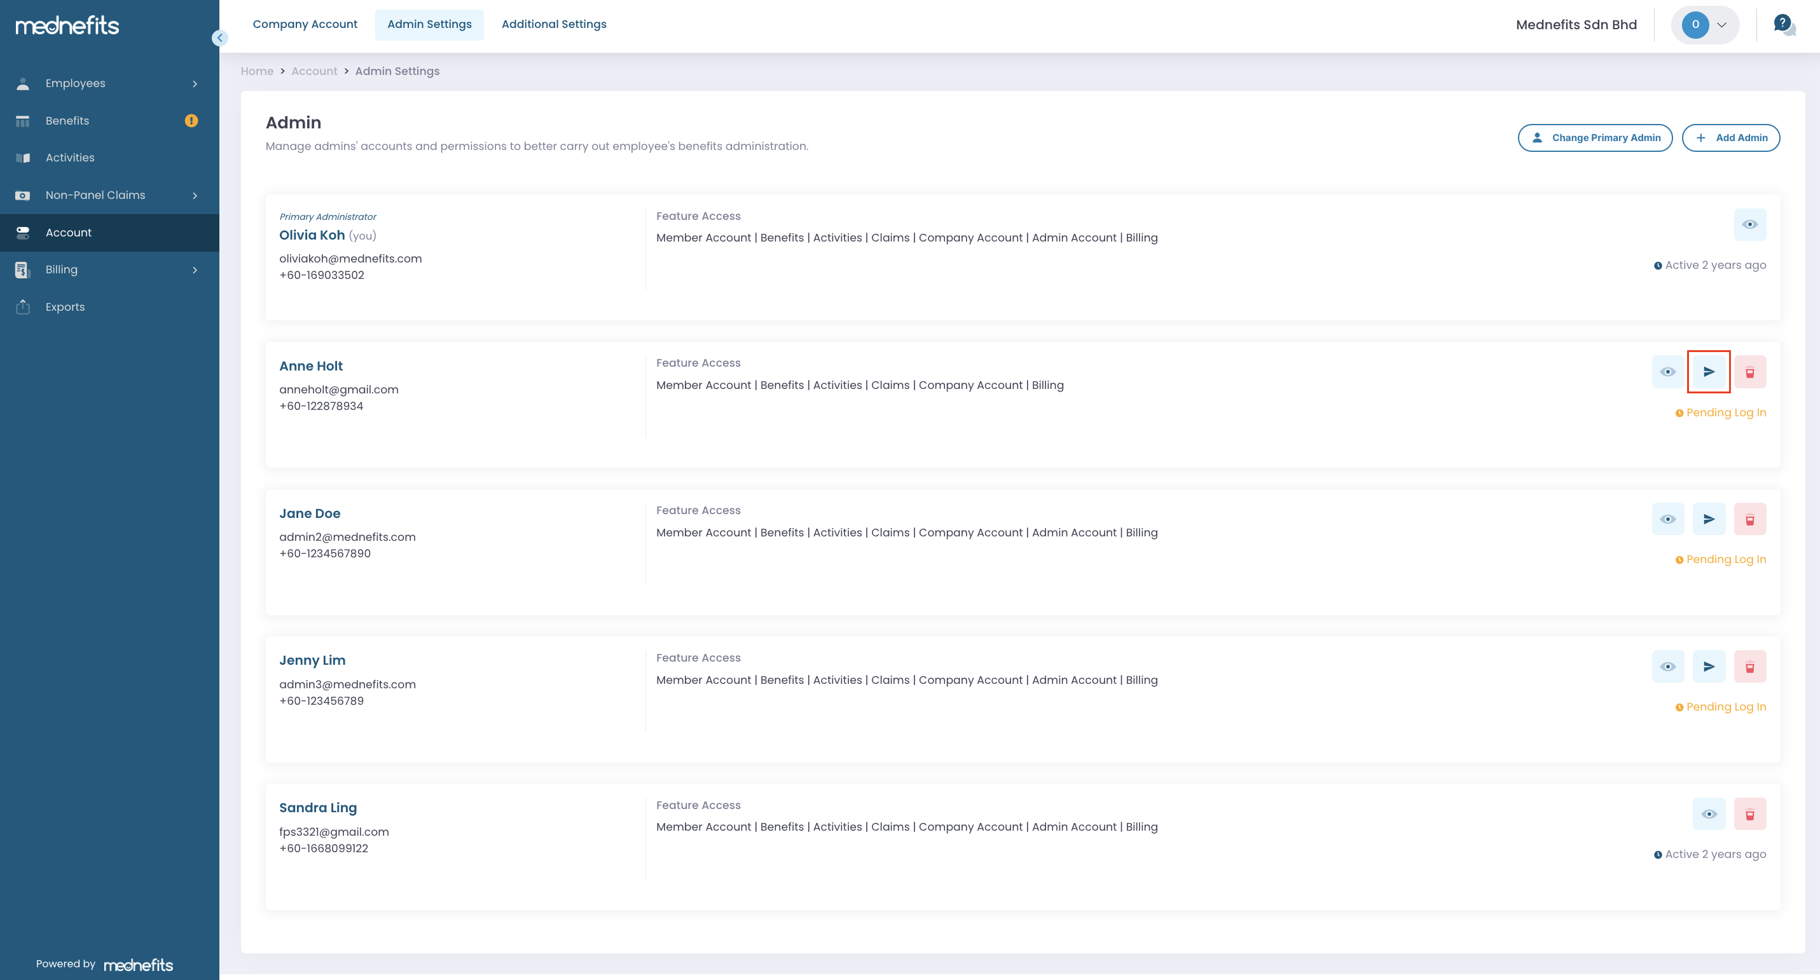The height and width of the screenshot is (980, 1820).
Task: Resend invite to Anne Holt
Action: pyautogui.click(x=1708, y=371)
